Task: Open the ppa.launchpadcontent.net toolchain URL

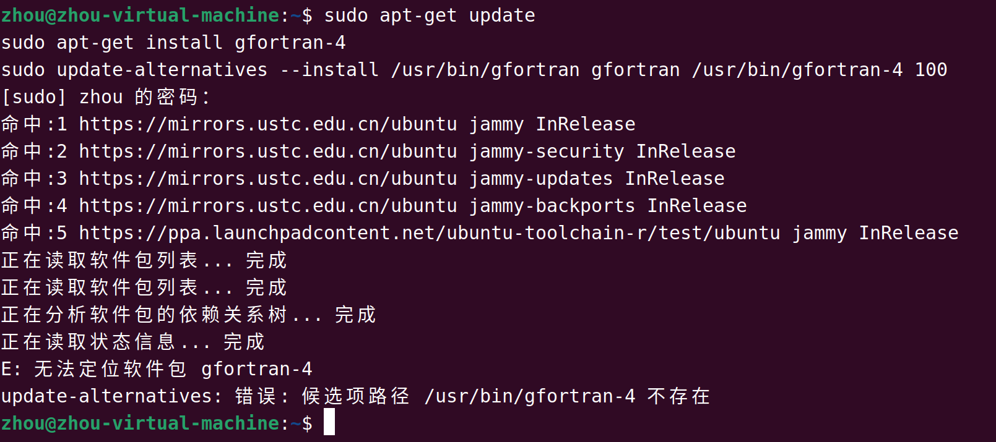Action: click(429, 233)
